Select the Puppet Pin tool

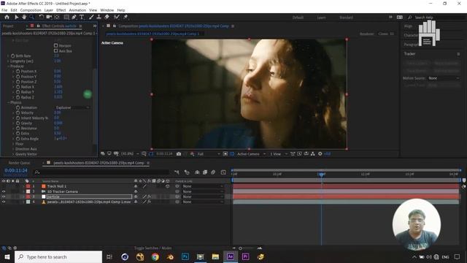pos(126,18)
